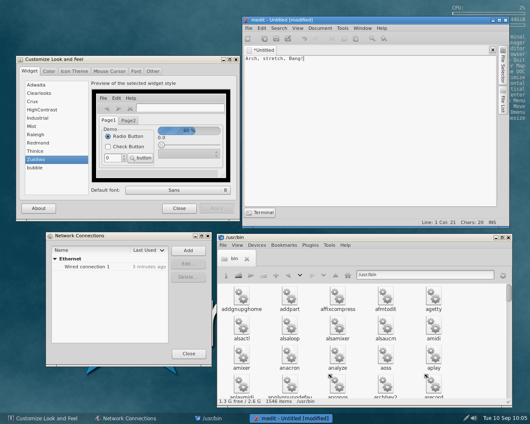The image size is (530, 424).
Task: Click the network plug icon in system tray
Action: [x=466, y=418]
